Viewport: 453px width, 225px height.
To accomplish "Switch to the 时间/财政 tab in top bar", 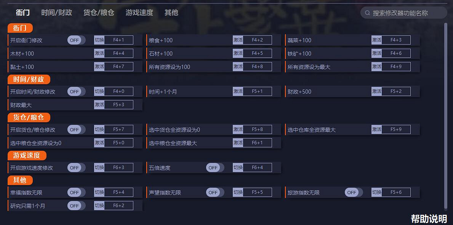I will click(x=56, y=13).
